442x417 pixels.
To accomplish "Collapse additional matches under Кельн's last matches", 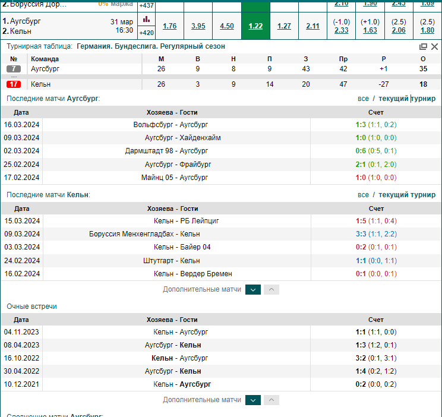I will pyautogui.click(x=271, y=289).
